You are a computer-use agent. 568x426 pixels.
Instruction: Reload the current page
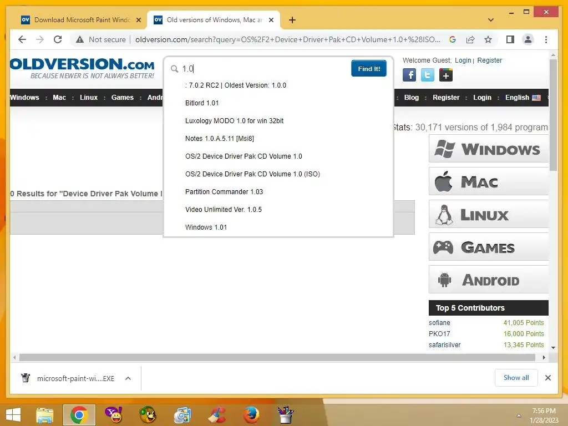58,39
